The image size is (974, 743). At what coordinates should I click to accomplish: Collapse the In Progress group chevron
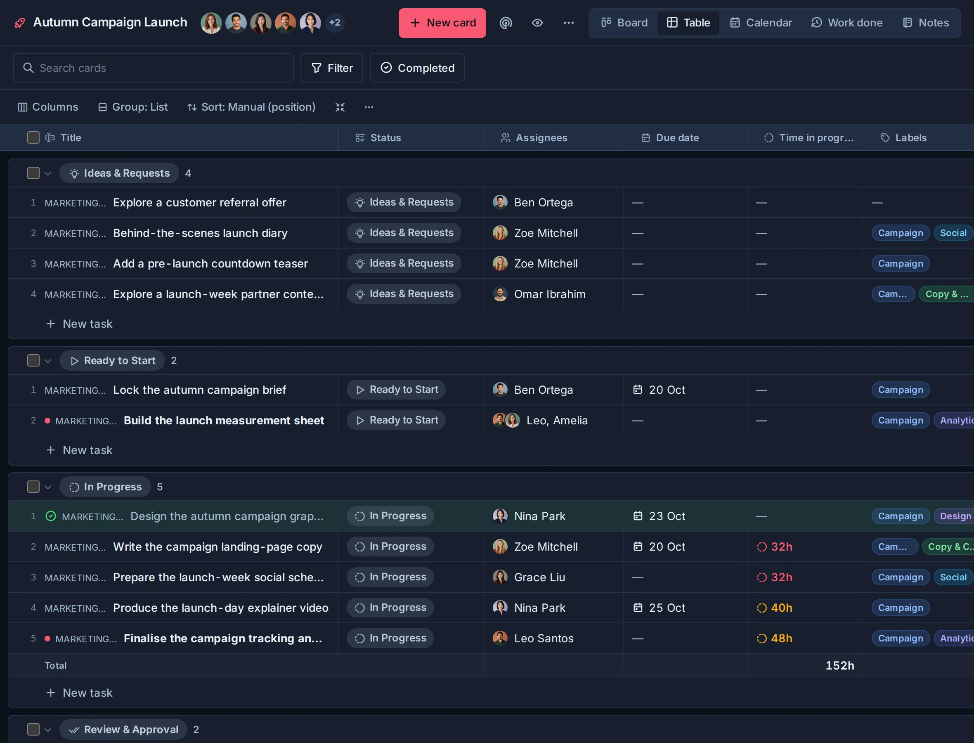tap(48, 487)
